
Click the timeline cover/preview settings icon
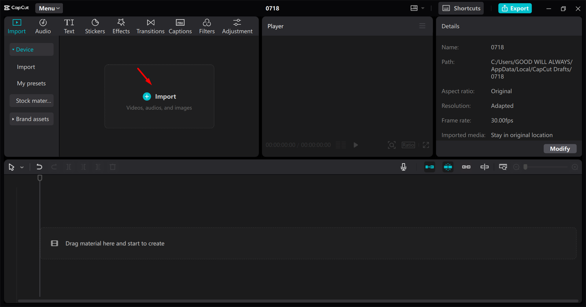tap(503, 167)
